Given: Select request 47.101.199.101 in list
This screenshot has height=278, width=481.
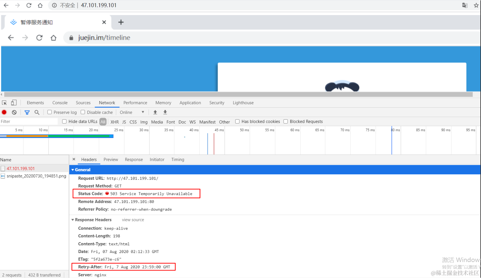Looking at the screenshot, I should 34,169.
